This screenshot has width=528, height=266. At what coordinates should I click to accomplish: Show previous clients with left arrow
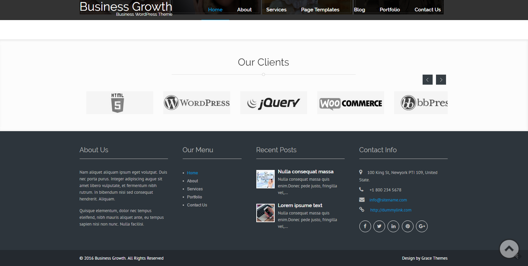(x=427, y=80)
